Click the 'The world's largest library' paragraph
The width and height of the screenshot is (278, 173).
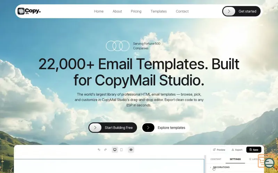tap(139, 100)
